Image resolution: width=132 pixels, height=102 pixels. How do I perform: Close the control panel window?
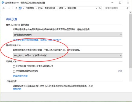tap(128, 3)
